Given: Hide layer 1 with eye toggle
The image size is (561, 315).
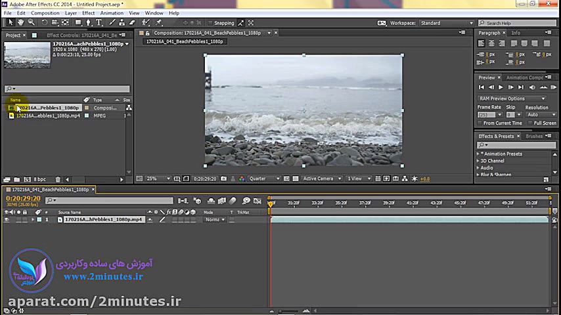Looking at the screenshot, I should (x=7, y=220).
